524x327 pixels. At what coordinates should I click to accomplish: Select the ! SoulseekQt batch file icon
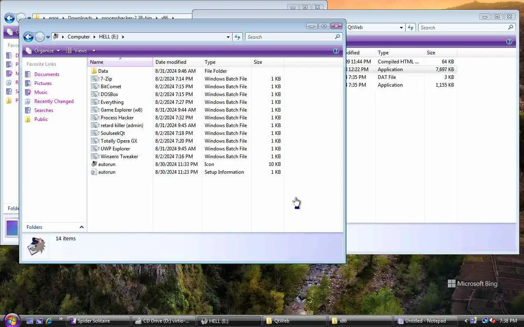pos(94,133)
